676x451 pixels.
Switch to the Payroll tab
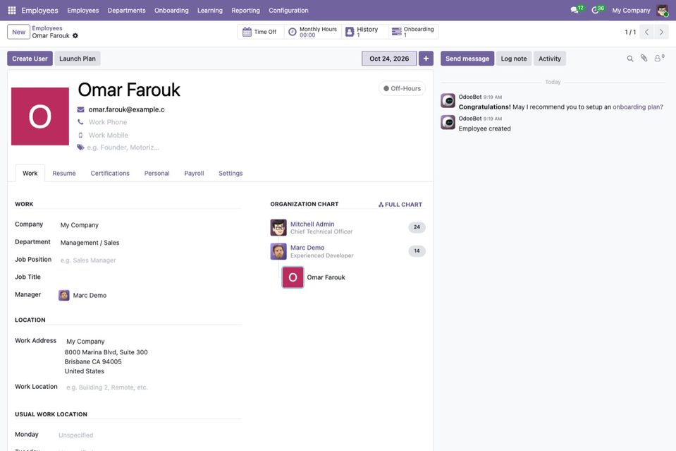tap(194, 173)
